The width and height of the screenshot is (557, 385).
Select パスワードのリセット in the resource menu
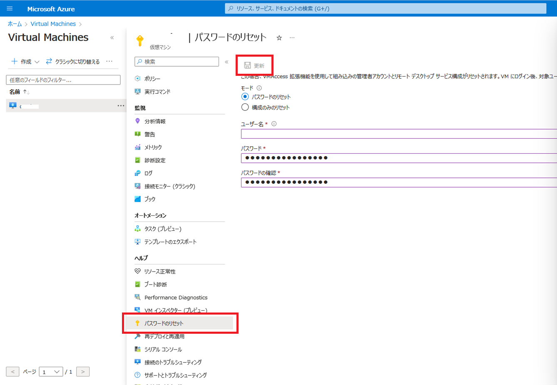point(179,323)
